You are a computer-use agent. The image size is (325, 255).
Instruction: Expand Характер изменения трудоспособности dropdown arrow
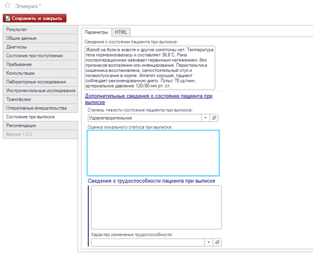click(209, 242)
